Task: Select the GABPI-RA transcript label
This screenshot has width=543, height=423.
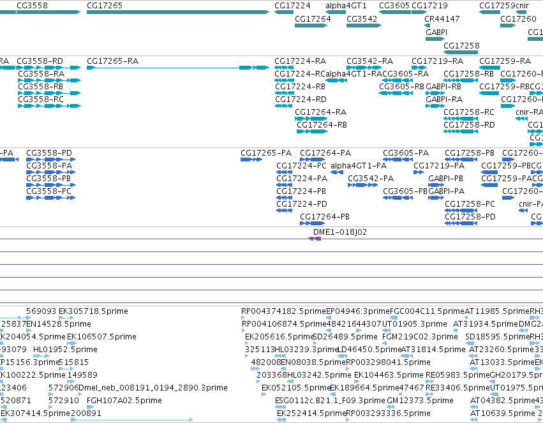Action: (444, 100)
